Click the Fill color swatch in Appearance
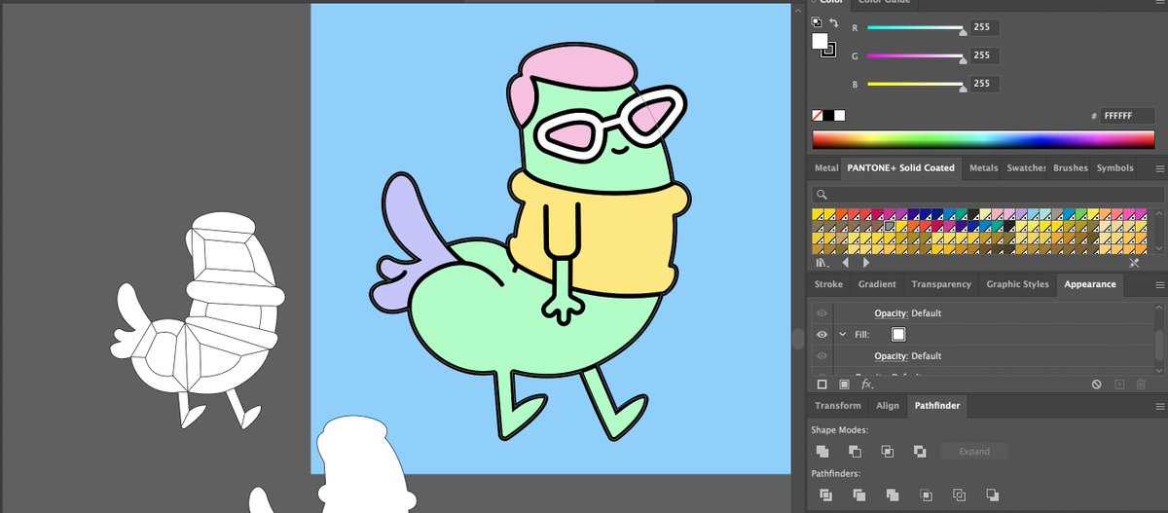Screen dimensions: 1168x513 898,334
